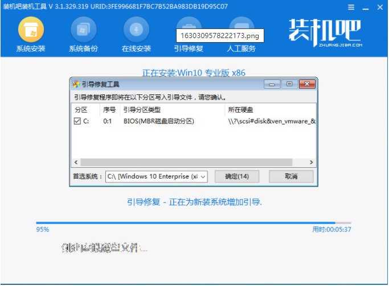Click the 引导分区类型 column header
The height and width of the screenshot is (286, 389).
pyautogui.click(x=173, y=110)
